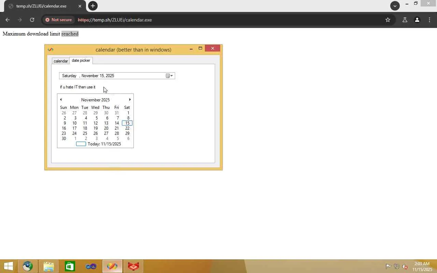The width and height of the screenshot is (437, 273).
Task: Open Action Center flag tray icon
Action: tap(388, 267)
